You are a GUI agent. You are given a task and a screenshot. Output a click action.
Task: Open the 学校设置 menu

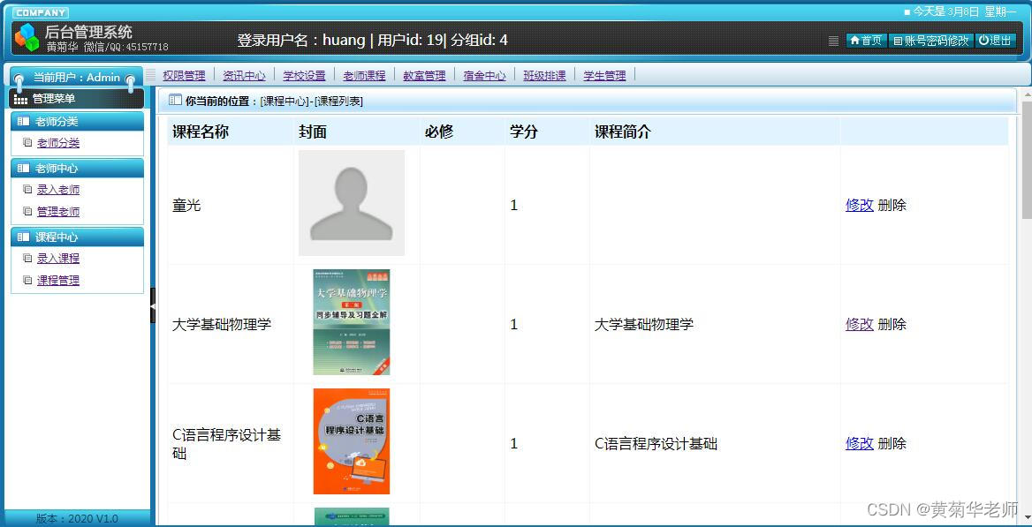tap(304, 76)
